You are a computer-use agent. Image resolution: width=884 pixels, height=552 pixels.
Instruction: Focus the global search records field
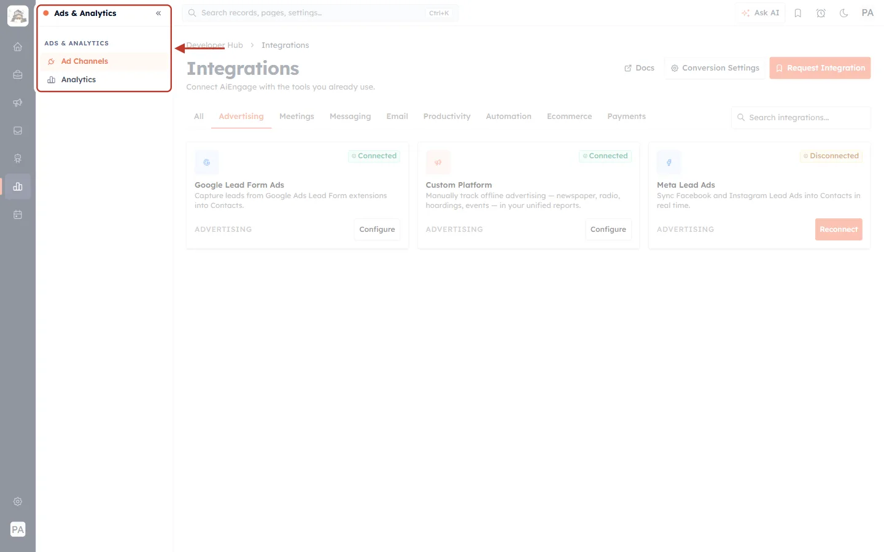[x=320, y=13]
